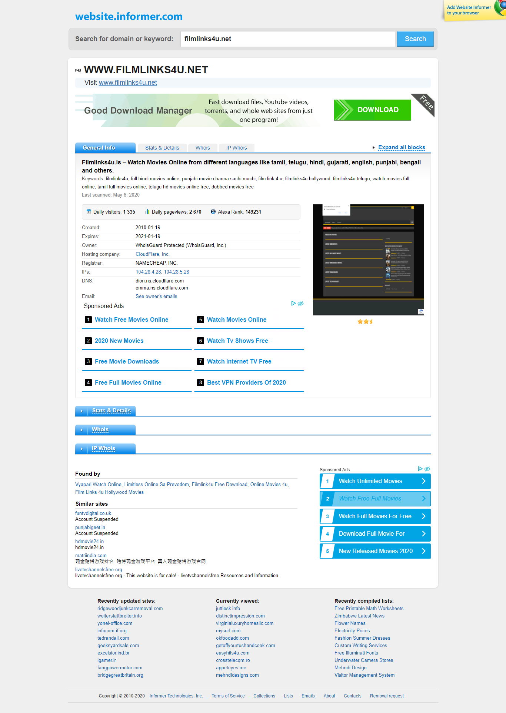Open Watch Tv Shows Free ad
Screen dimensions: 506x713
237,341
